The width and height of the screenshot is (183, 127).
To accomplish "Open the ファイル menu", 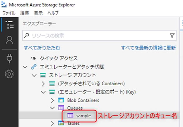I will pyautogui.click(x=9, y=13).
